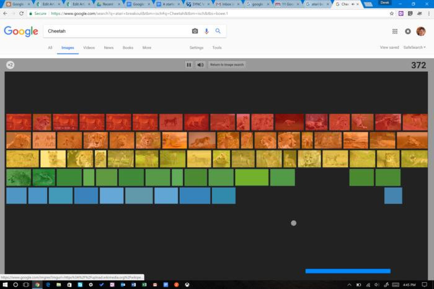
Task: Switch to the Videos tab
Action: click(x=89, y=48)
